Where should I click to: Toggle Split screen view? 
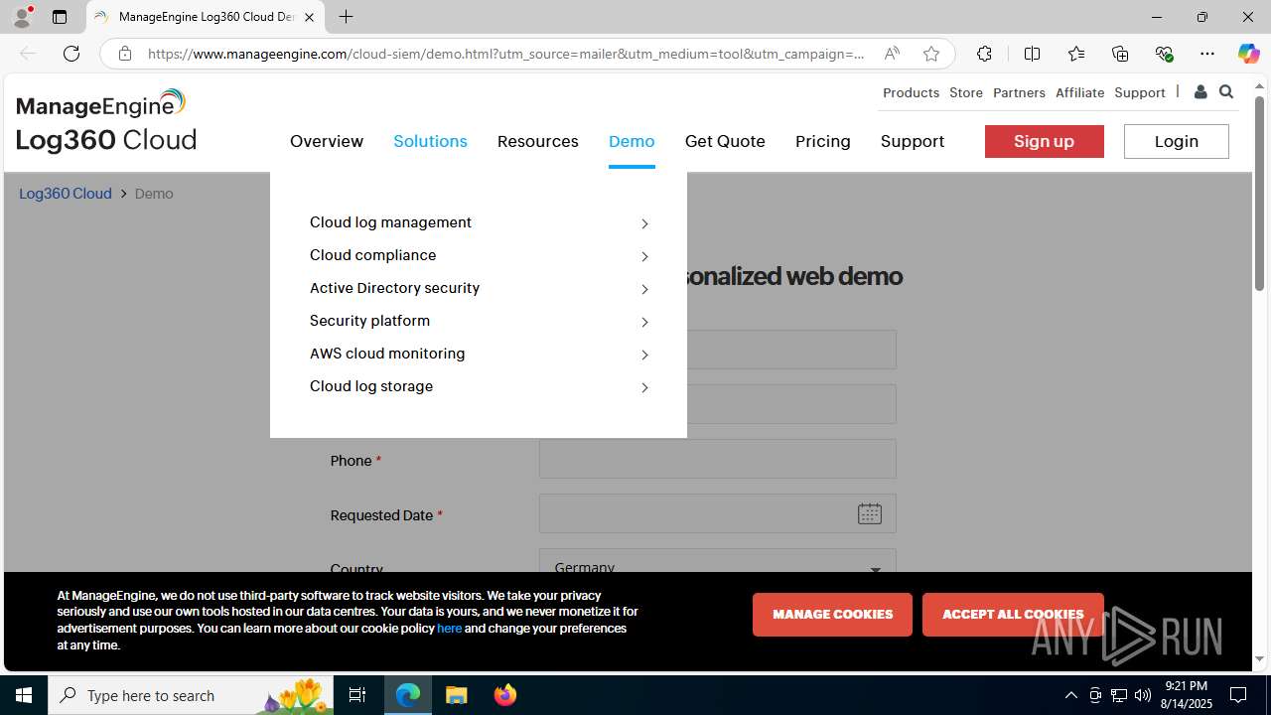click(1032, 54)
